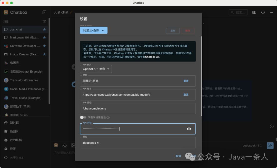Screen dimensions: 277x168
Task: Click the star on Markdown 101 conversation
Action: (x=44, y=37)
